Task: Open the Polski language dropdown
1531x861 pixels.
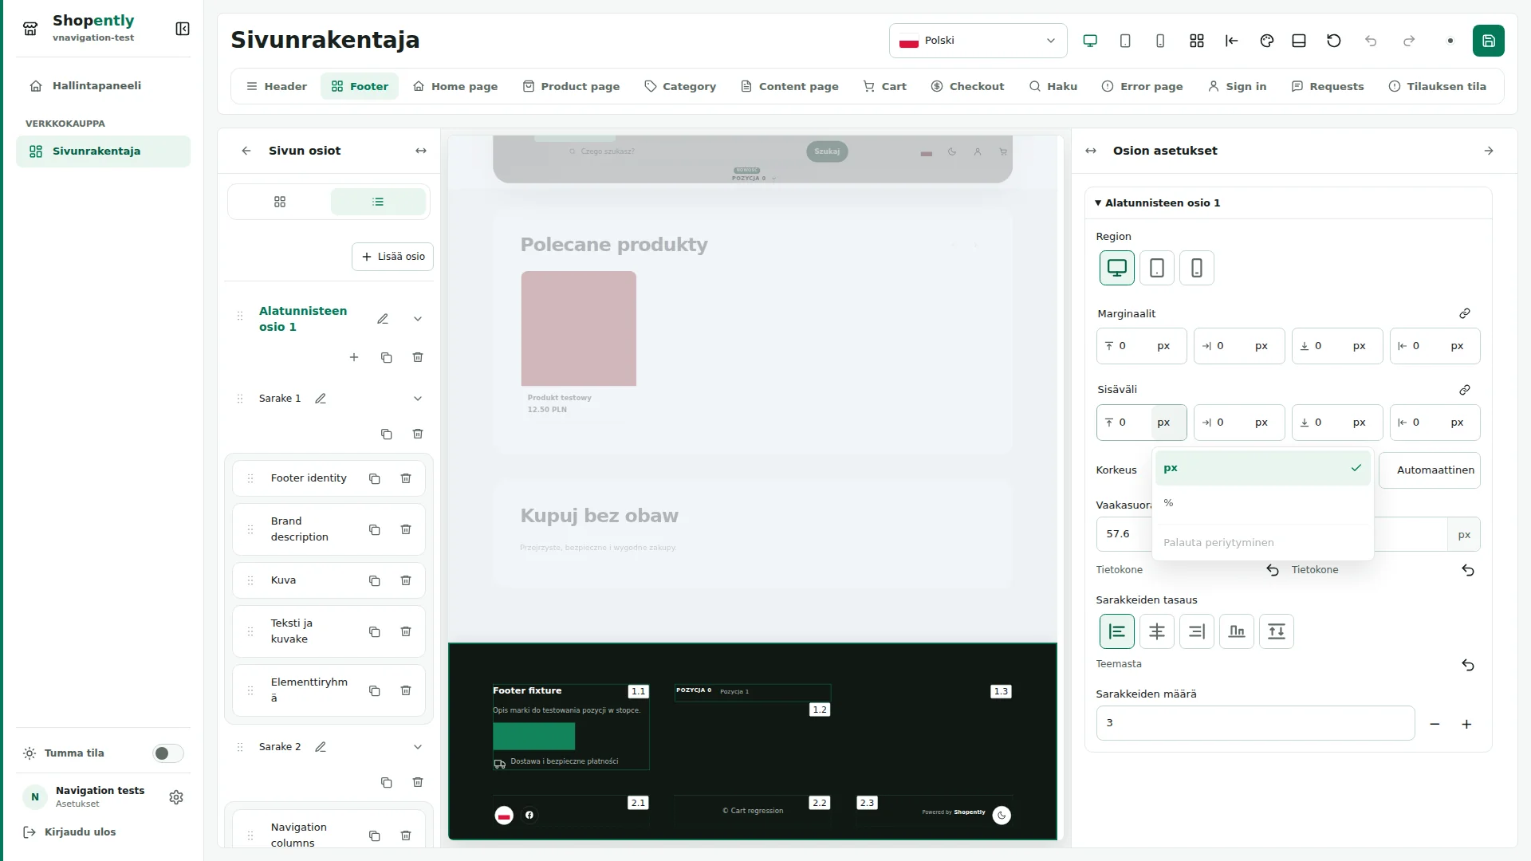Action: click(978, 41)
